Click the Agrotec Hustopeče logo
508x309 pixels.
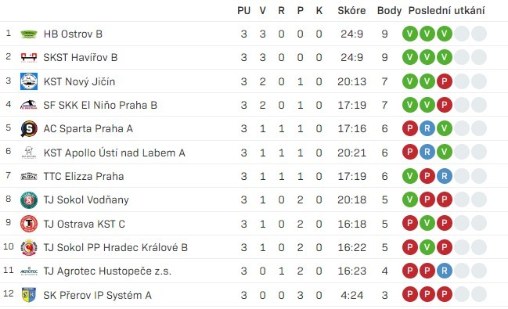coord(29,271)
